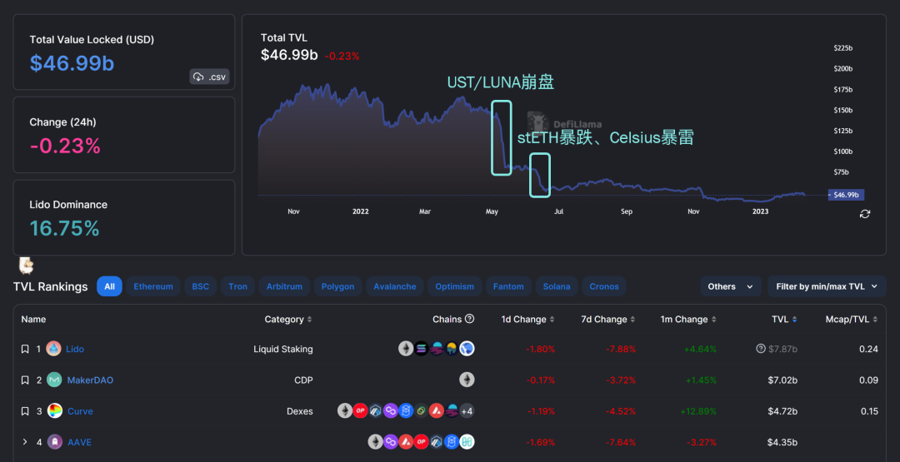Click the $46.99b chart value marker
The image size is (900, 462).
(846, 195)
